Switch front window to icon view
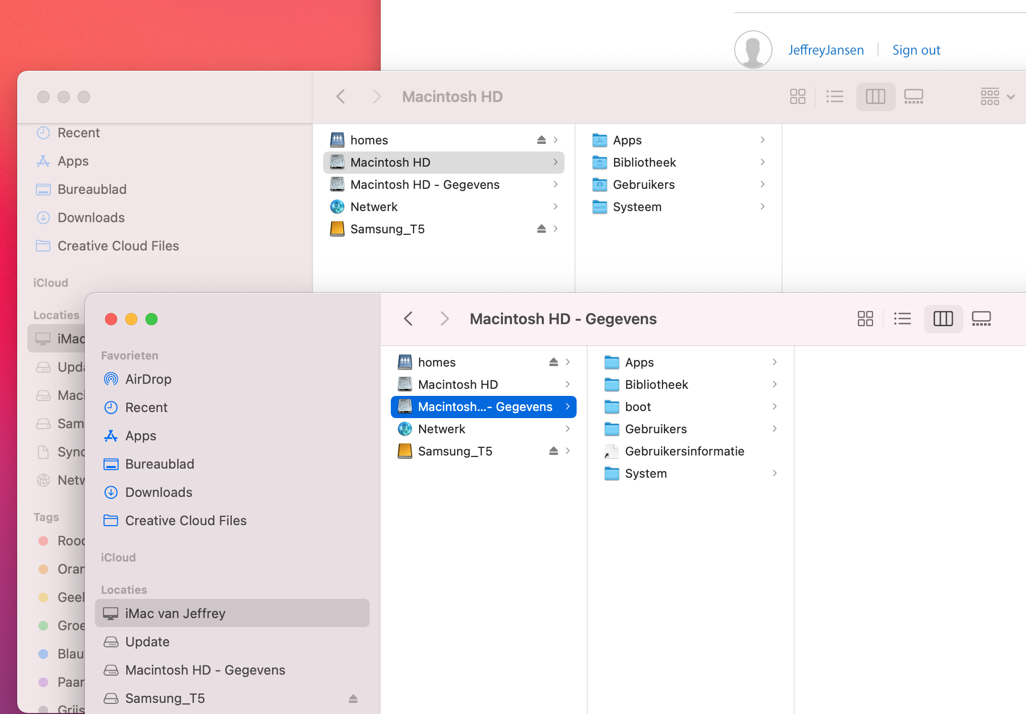 (865, 319)
